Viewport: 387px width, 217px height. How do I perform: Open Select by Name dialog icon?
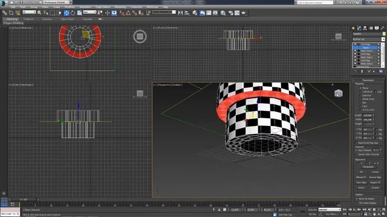click(x=46, y=13)
